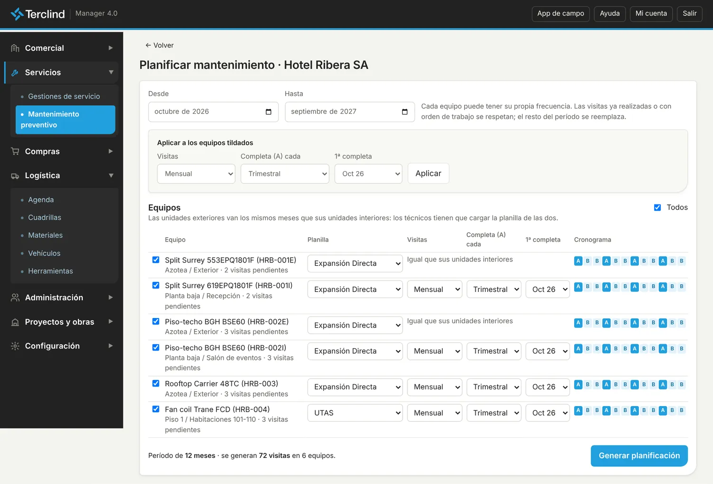
Task: Open 1ª completa dropdown for HRB-001I row
Action: pyautogui.click(x=548, y=290)
